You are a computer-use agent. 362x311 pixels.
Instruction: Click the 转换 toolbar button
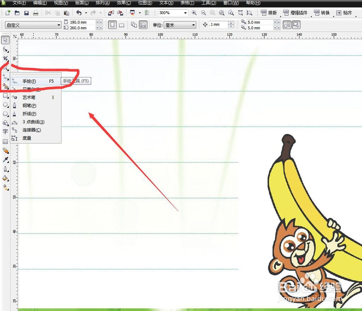pos(321,13)
